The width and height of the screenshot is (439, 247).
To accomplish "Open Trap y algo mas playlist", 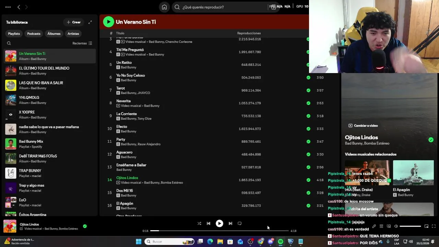I will (50, 188).
